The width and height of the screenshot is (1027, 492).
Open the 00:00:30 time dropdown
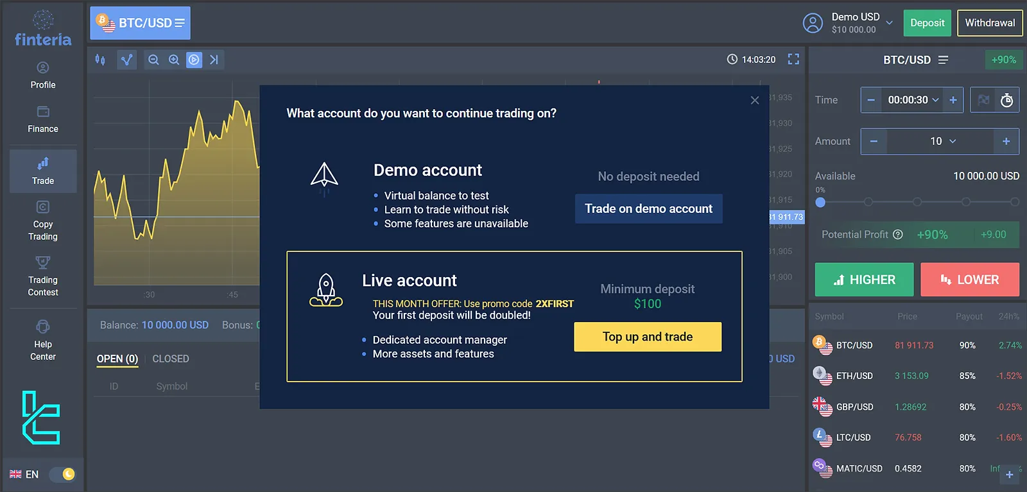tap(913, 100)
